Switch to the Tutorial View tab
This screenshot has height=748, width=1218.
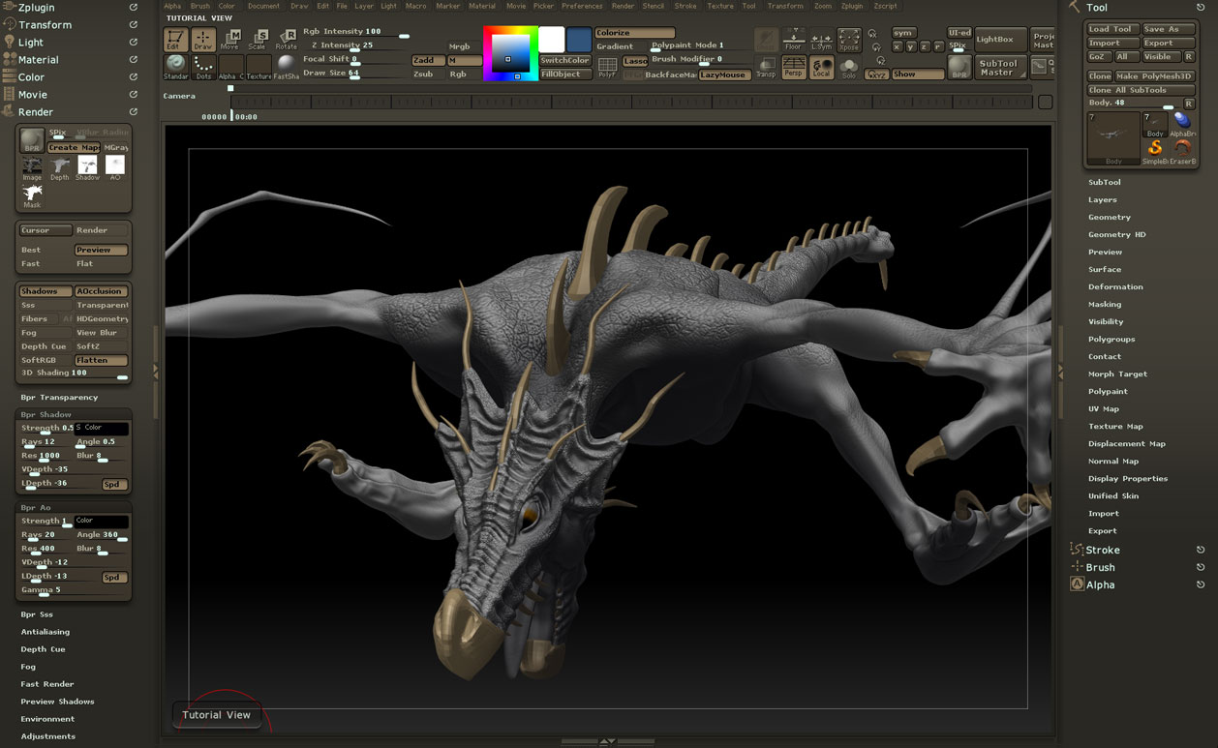[x=217, y=714]
